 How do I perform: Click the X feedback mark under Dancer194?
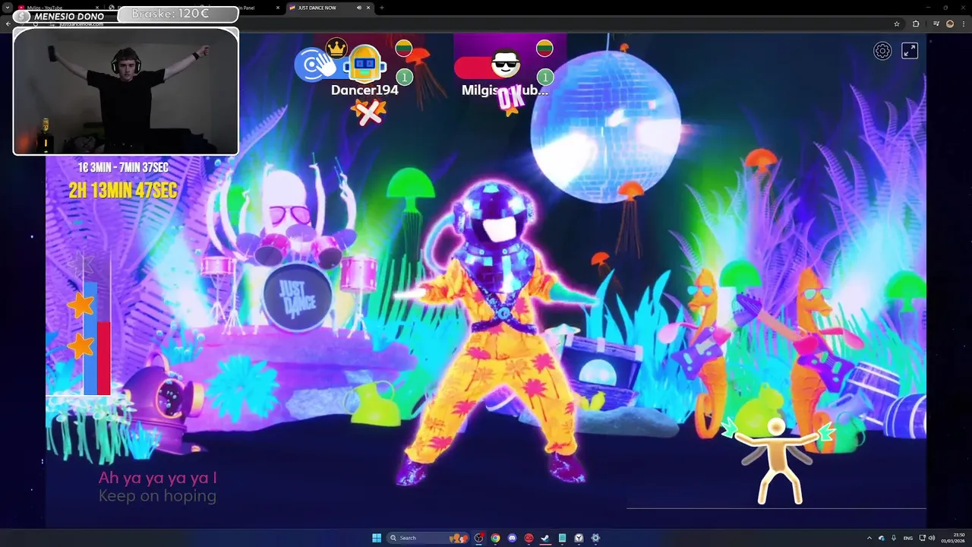pyautogui.click(x=368, y=113)
